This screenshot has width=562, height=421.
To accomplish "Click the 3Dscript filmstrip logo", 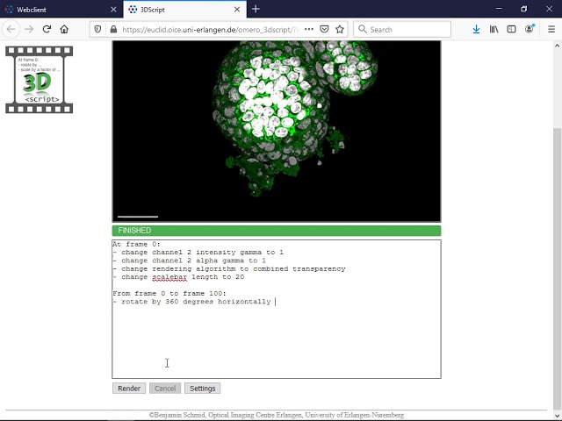I will point(39,80).
